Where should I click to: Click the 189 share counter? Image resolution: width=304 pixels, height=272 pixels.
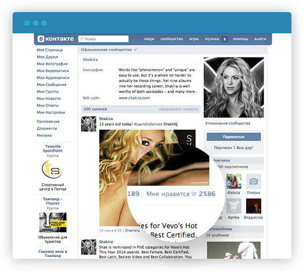click(134, 194)
